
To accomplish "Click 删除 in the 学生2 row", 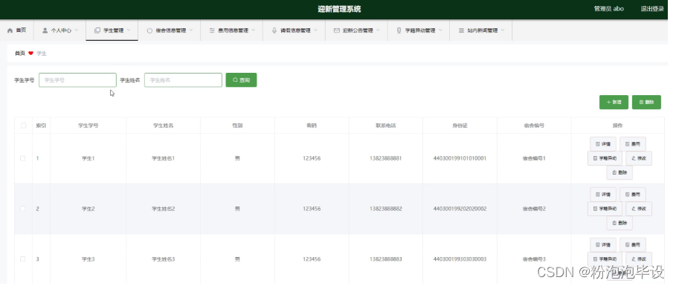I will 619,223.
